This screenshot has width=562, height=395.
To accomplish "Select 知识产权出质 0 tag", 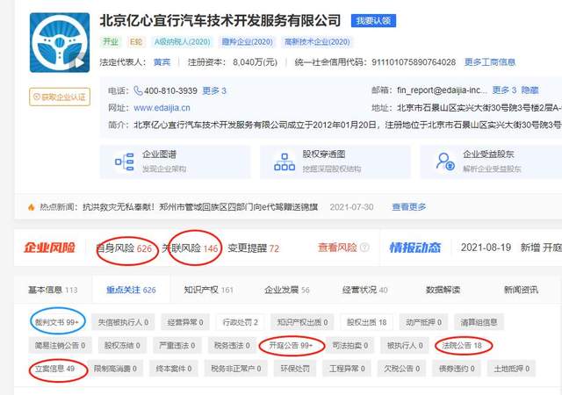I will tap(302, 322).
